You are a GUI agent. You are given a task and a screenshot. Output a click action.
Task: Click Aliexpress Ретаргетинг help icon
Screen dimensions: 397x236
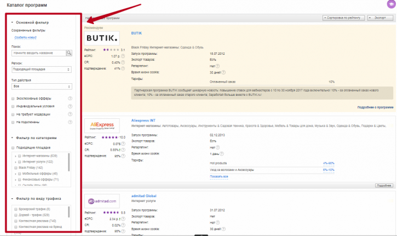(x=217, y=147)
